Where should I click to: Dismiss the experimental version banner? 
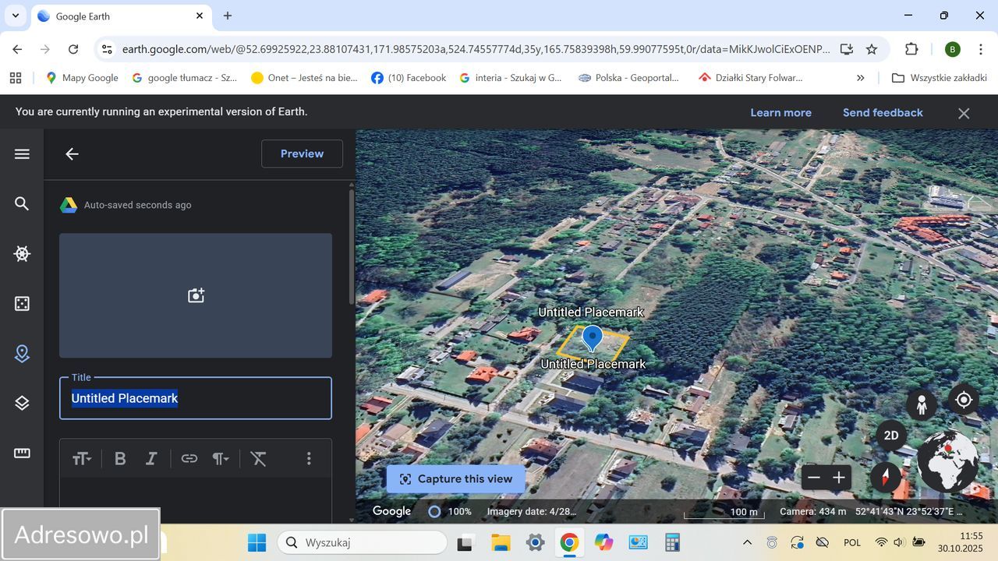(964, 113)
